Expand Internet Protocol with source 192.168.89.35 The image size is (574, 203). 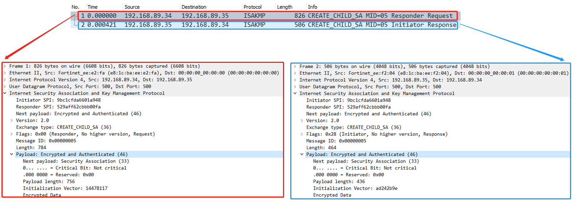tap(295, 80)
